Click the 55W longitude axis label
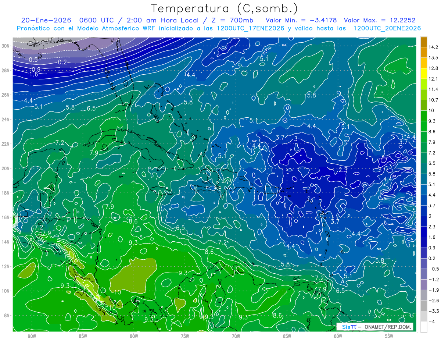 (389, 336)
